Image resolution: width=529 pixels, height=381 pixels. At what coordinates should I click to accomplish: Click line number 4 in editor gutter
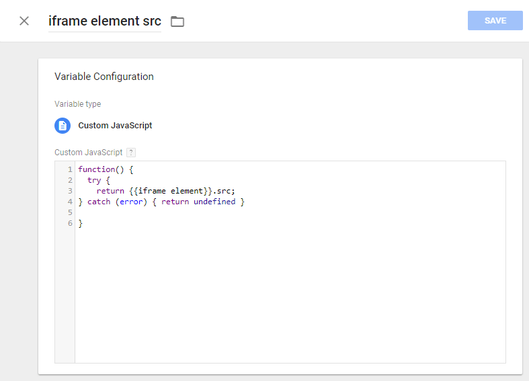[70, 202]
